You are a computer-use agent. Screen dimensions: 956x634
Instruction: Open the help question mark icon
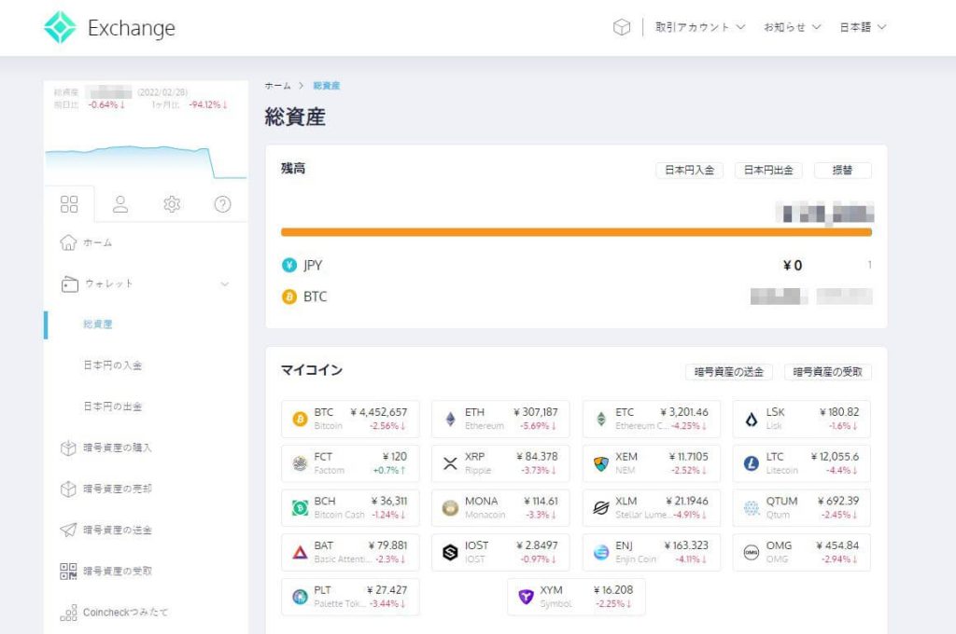pos(222,204)
